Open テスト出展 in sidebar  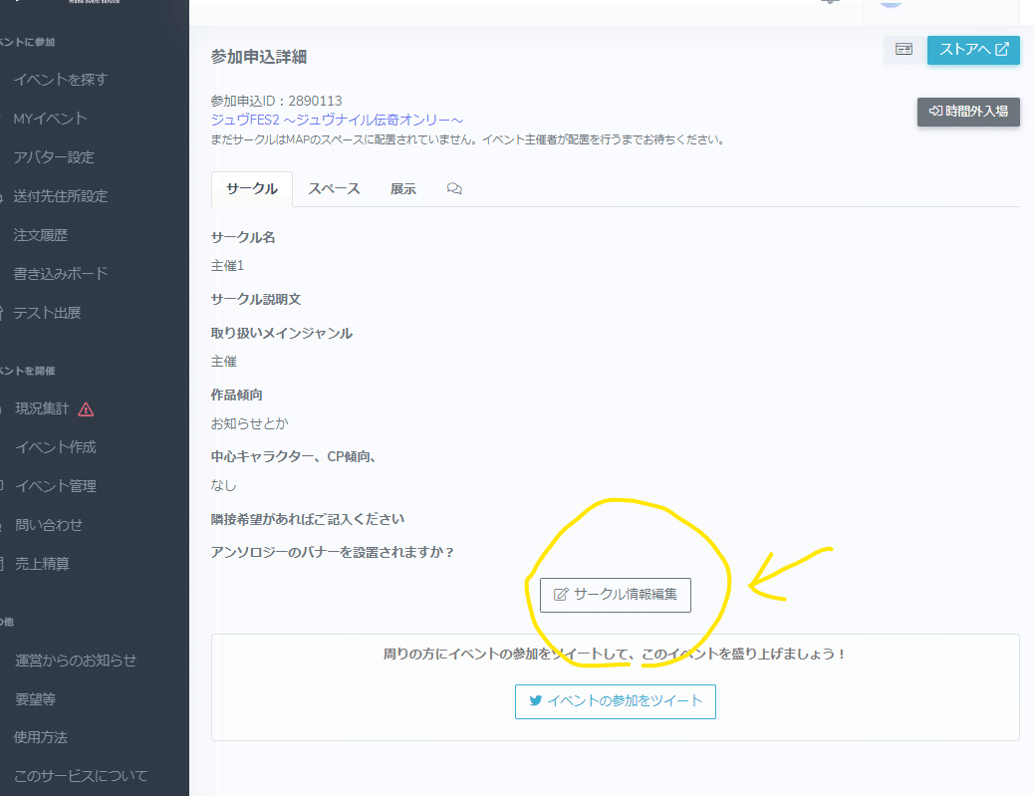click(x=48, y=313)
